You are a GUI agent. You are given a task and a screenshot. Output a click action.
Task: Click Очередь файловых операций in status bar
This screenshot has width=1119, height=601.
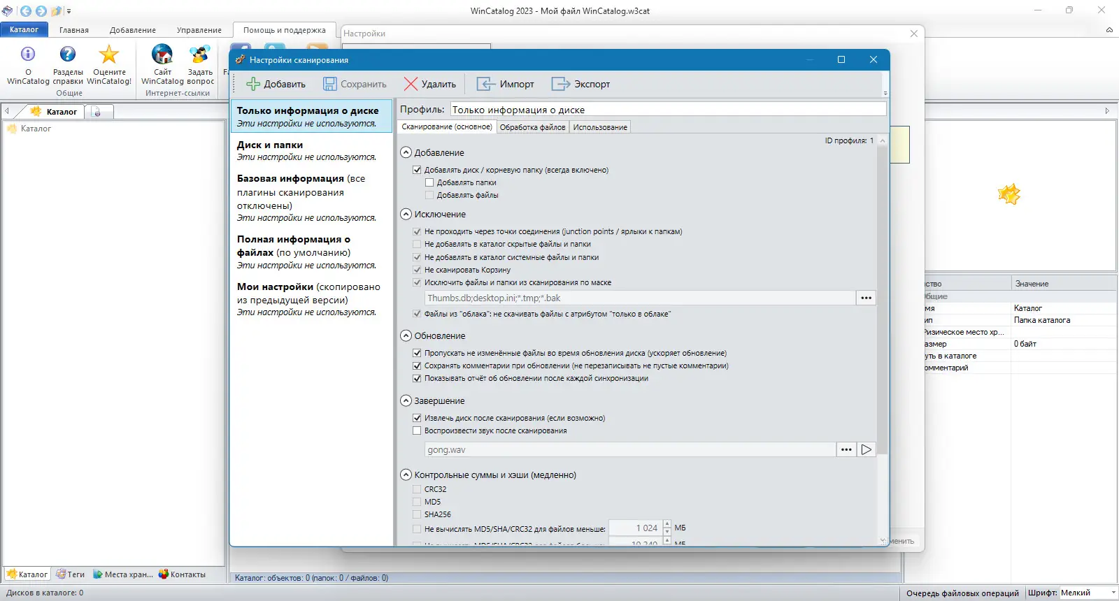click(x=962, y=593)
